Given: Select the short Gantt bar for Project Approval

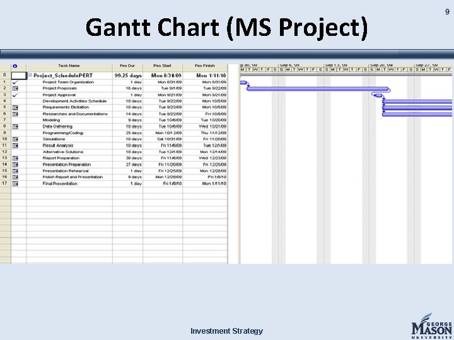Looking at the screenshot, I should (x=379, y=96).
